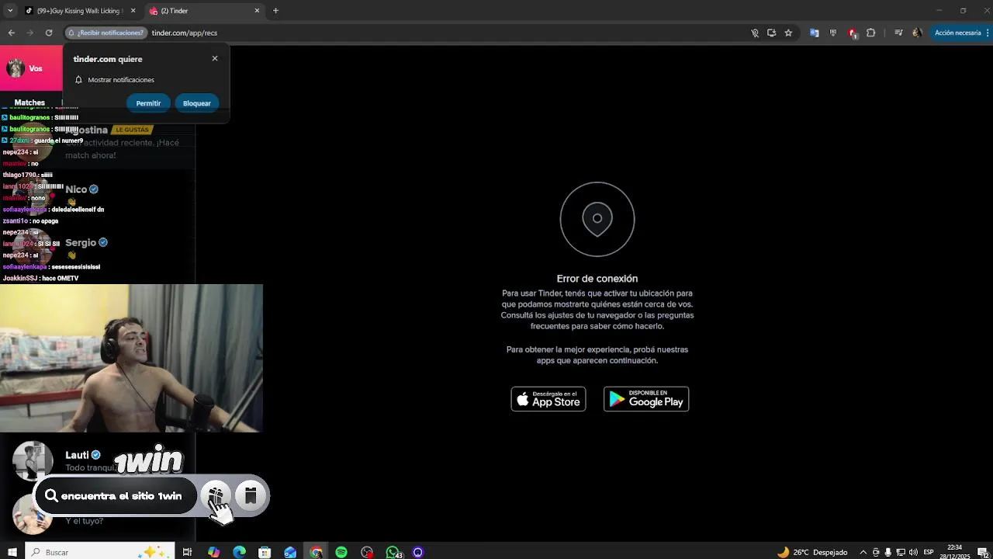Open a new browser tab
Viewport: 993px width, 559px height.
tap(275, 11)
